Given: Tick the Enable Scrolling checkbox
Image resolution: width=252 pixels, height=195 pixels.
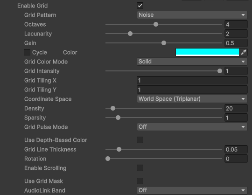Looking at the screenshot, I should (140, 168).
